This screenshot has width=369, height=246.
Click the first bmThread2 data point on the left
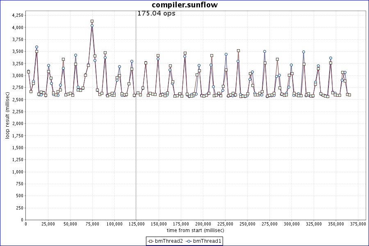click(28, 72)
